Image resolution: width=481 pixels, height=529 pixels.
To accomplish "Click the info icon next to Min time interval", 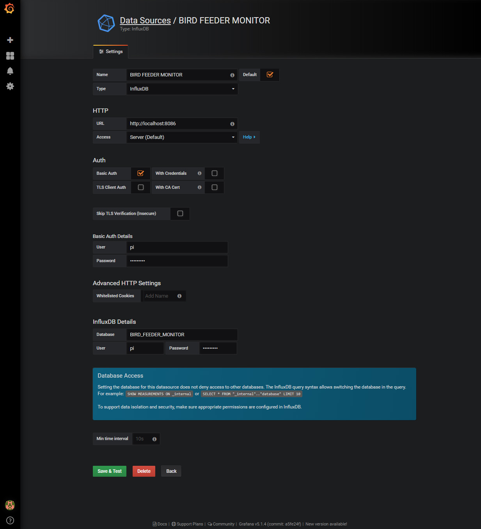I will 154,439.
